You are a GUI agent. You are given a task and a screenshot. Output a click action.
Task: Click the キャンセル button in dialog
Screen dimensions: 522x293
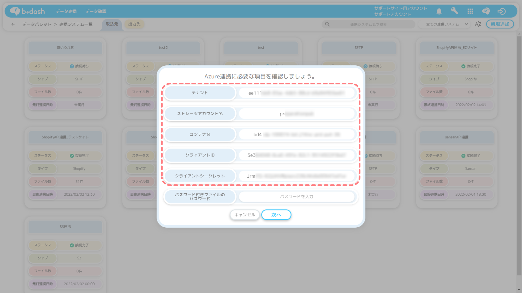click(x=245, y=215)
